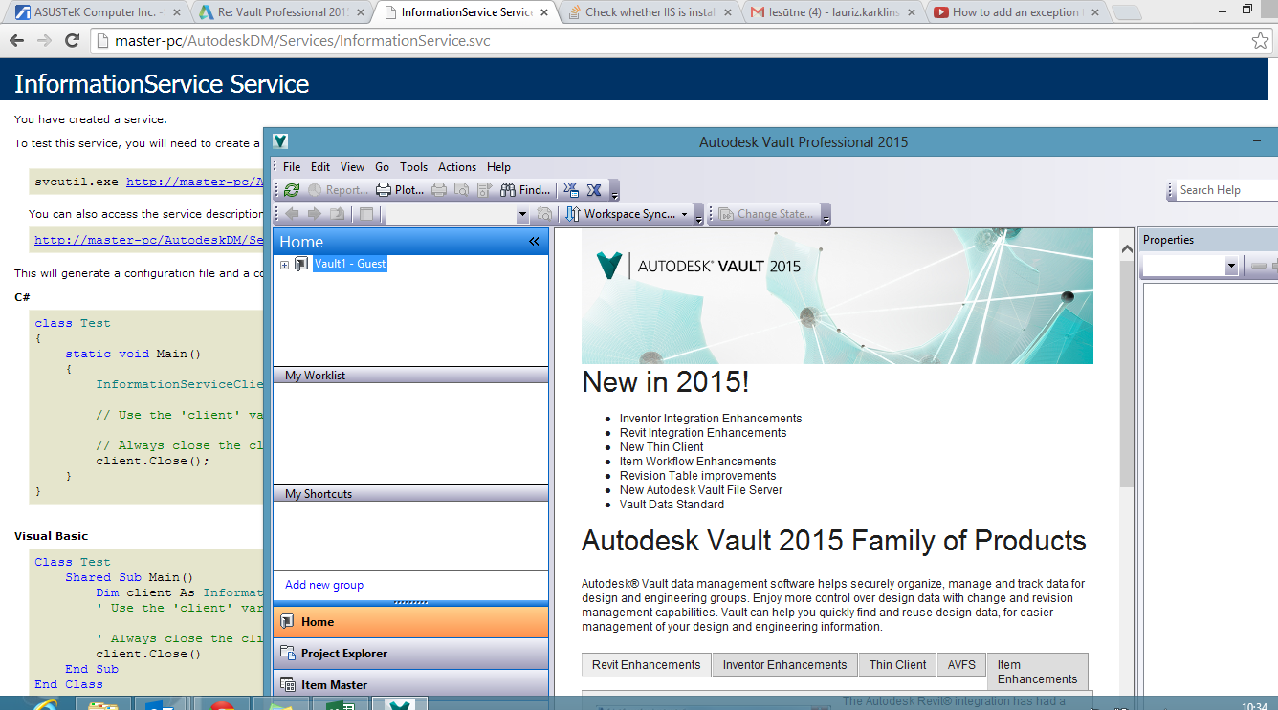Click Chrome's back arrow
The image size is (1278, 710).
coord(16,41)
